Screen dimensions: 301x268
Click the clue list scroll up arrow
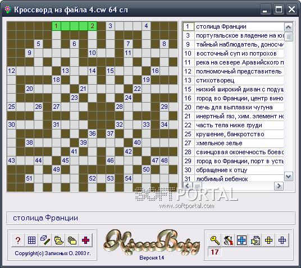289,27
